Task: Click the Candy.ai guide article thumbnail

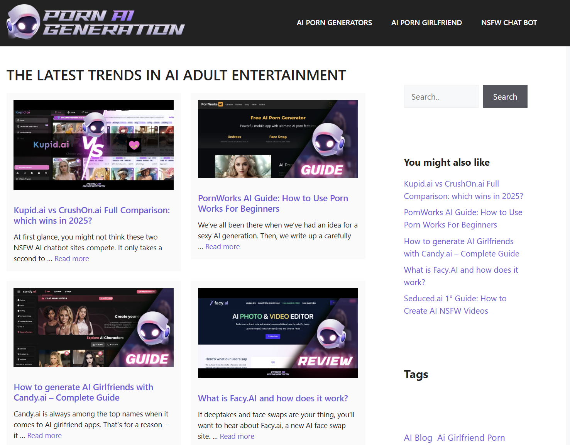Action: pos(93,328)
